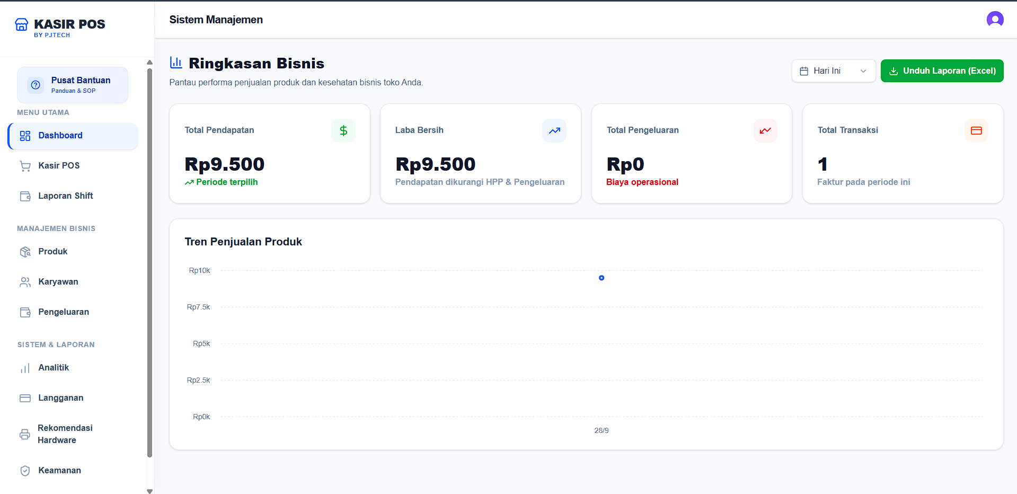Open the user profile avatar icon

tap(995, 20)
